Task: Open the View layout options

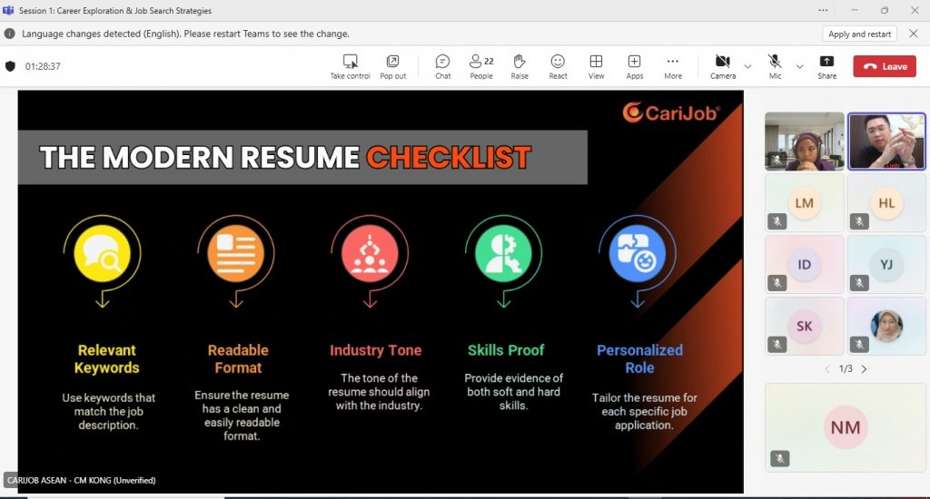Action: point(596,66)
